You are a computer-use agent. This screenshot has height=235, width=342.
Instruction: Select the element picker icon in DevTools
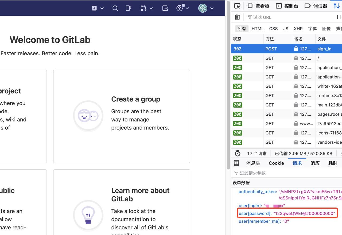(237, 6)
